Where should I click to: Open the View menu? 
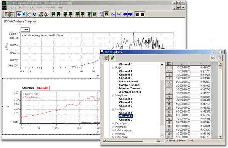click(x=39, y=8)
